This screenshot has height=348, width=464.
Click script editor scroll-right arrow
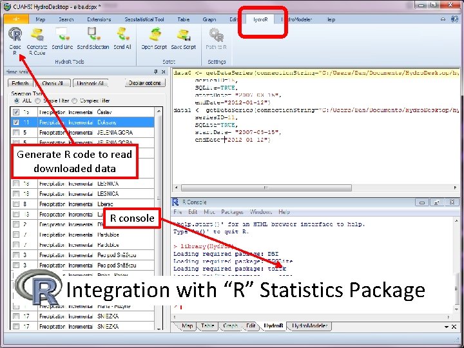click(455, 188)
